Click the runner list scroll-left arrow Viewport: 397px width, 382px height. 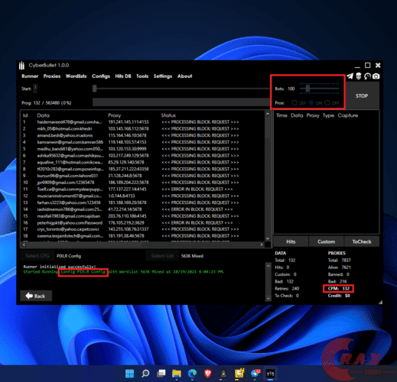24,244
